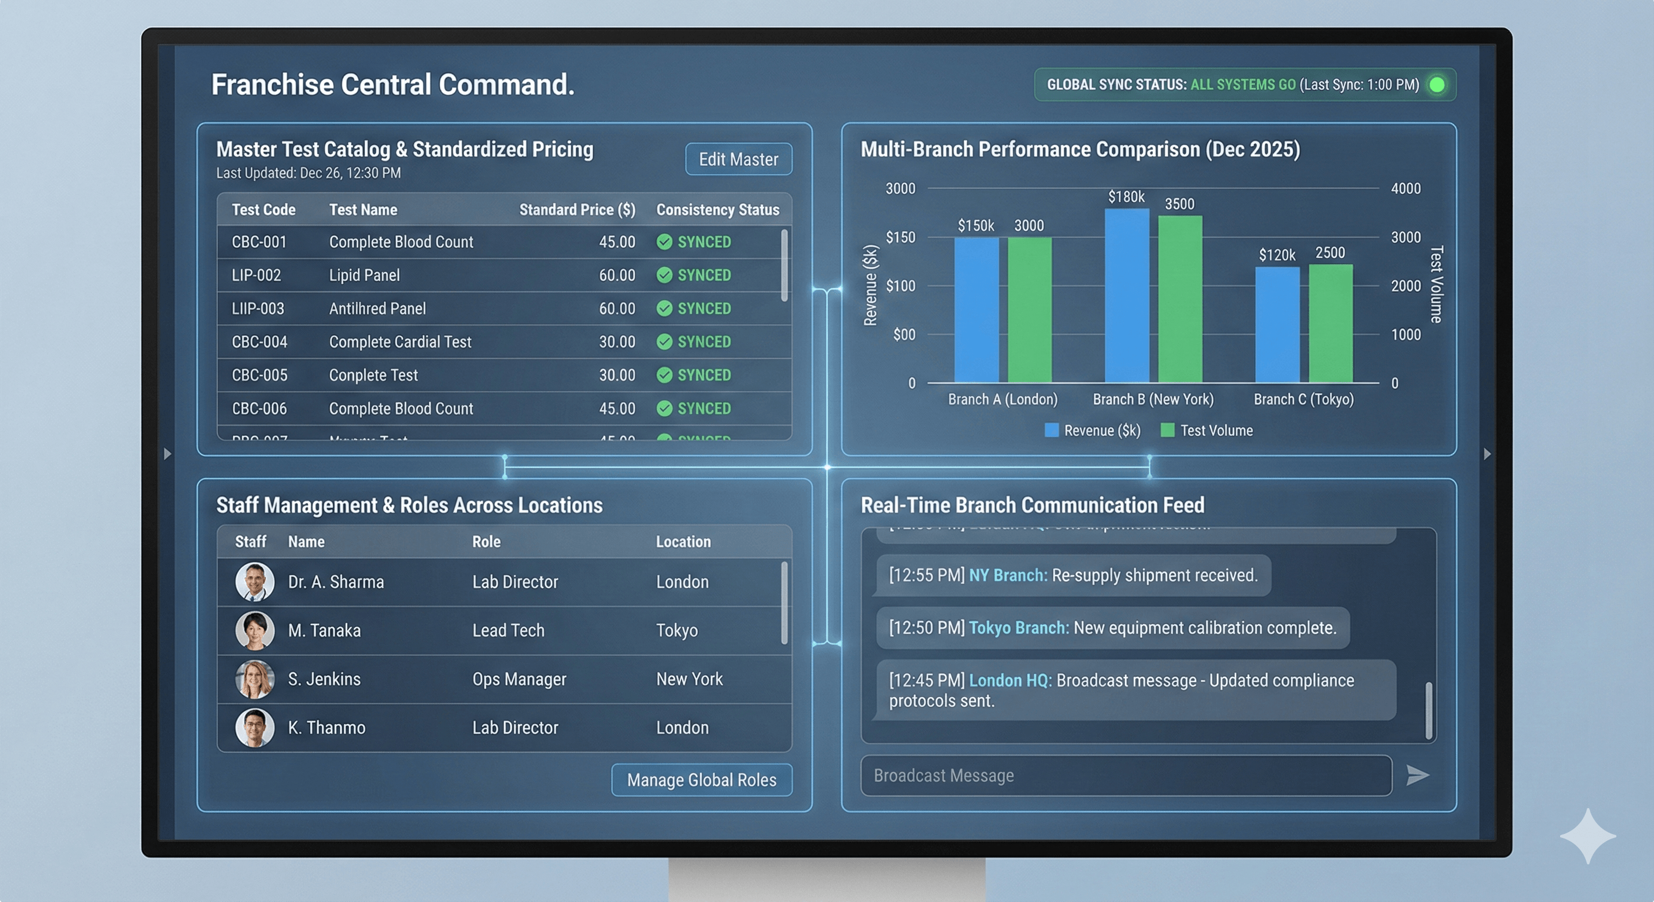Viewport: 1654px width, 902px height.
Task: Expand the right side panel arrow
Action: (x=1488, y=454)
